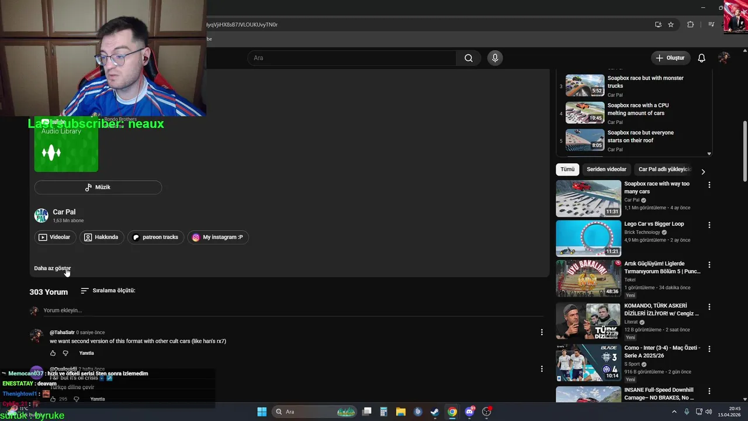
Task: Open Discord from the taskbar
Action: [x=469, y=412]
